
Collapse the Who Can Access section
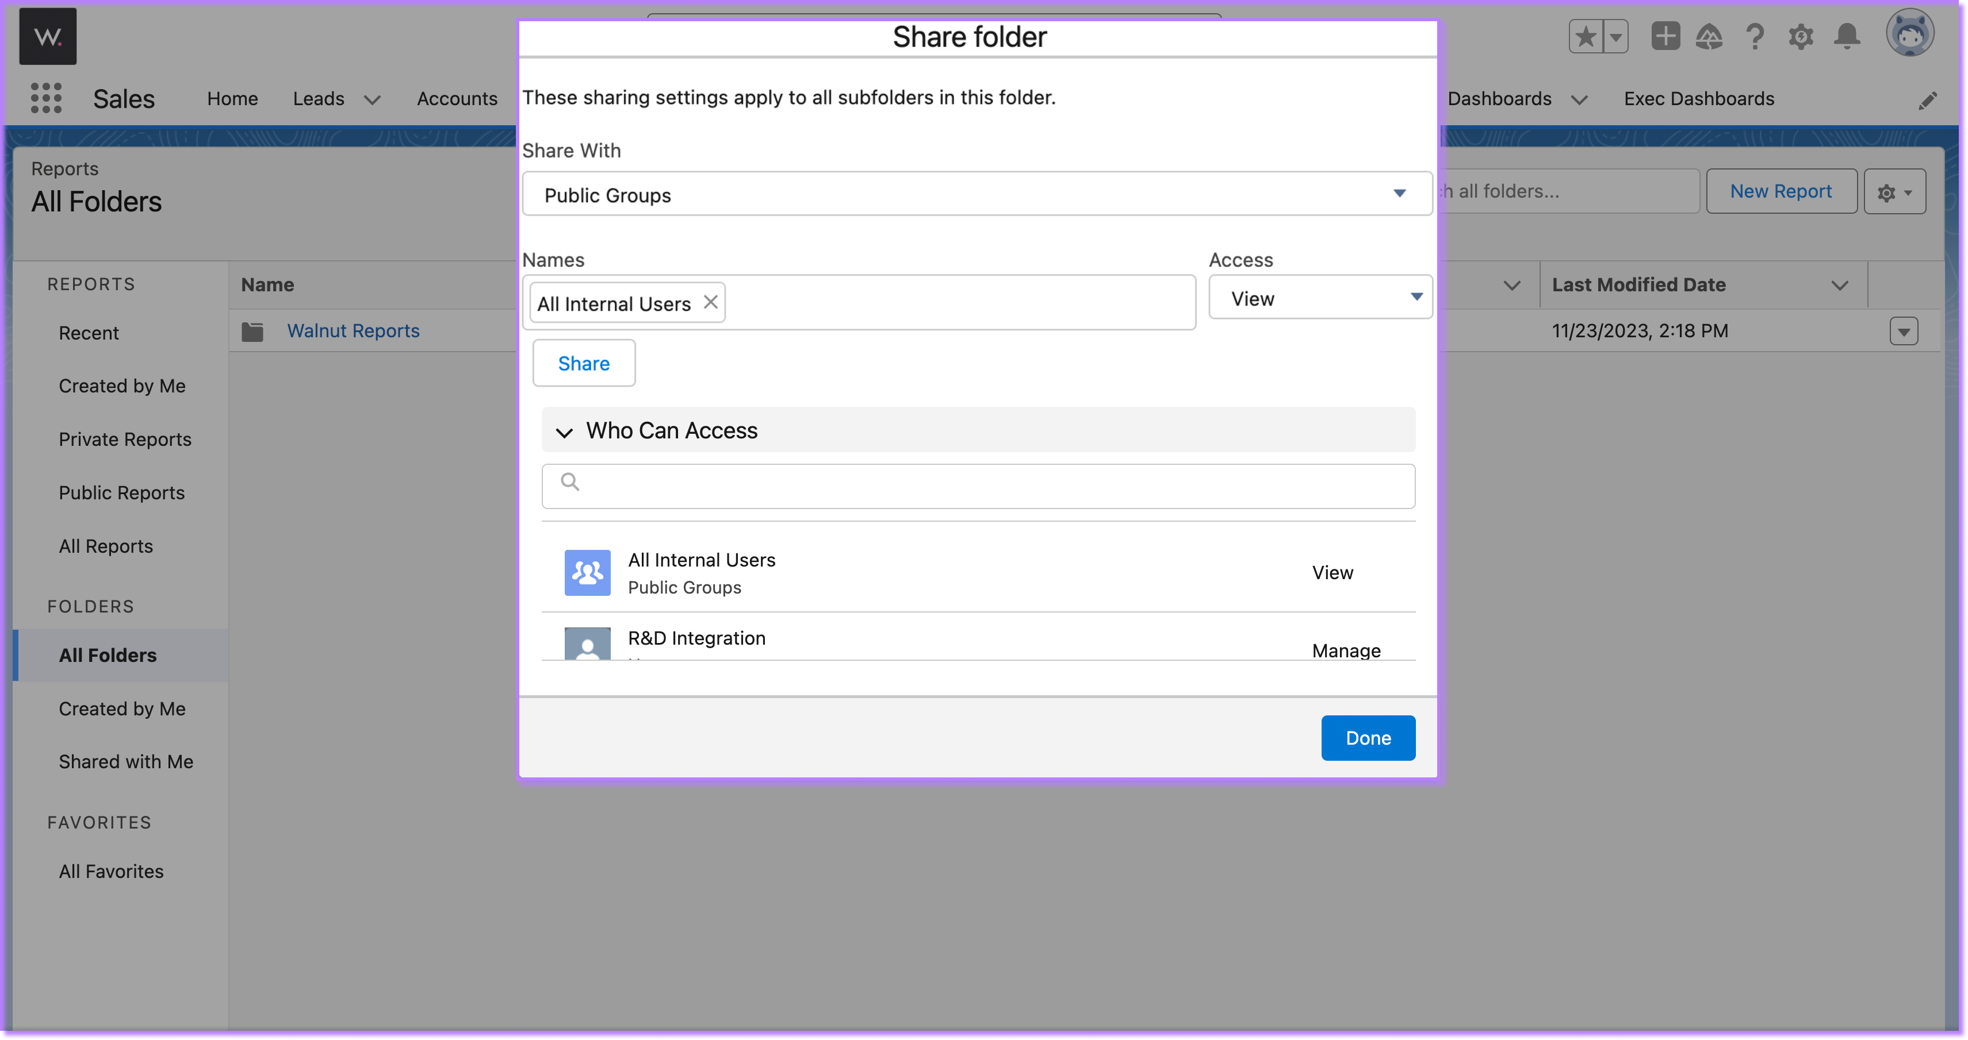click(565, 433)
